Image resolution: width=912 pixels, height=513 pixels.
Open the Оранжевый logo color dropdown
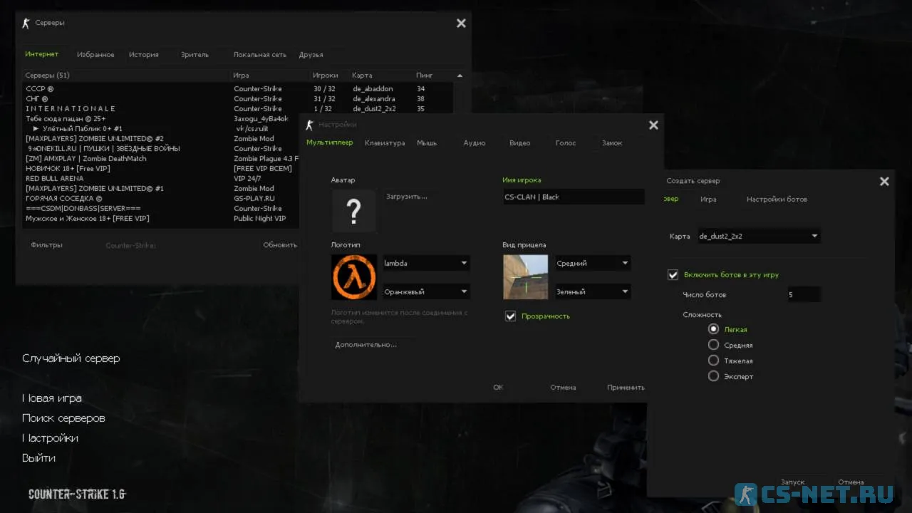pos(426,292)
